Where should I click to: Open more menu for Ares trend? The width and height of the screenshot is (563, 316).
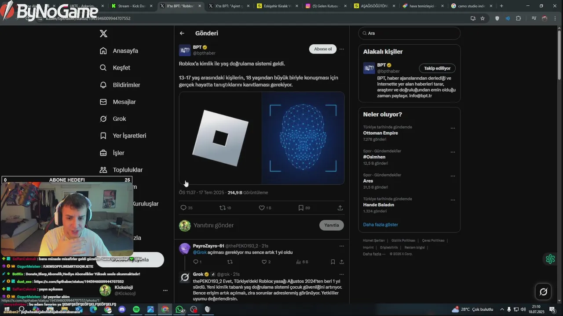[x=453, y=176]
